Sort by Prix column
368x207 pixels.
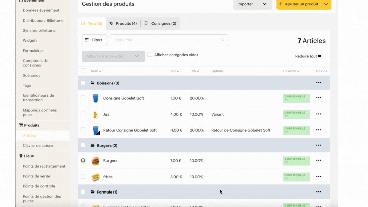click(174, 71)
